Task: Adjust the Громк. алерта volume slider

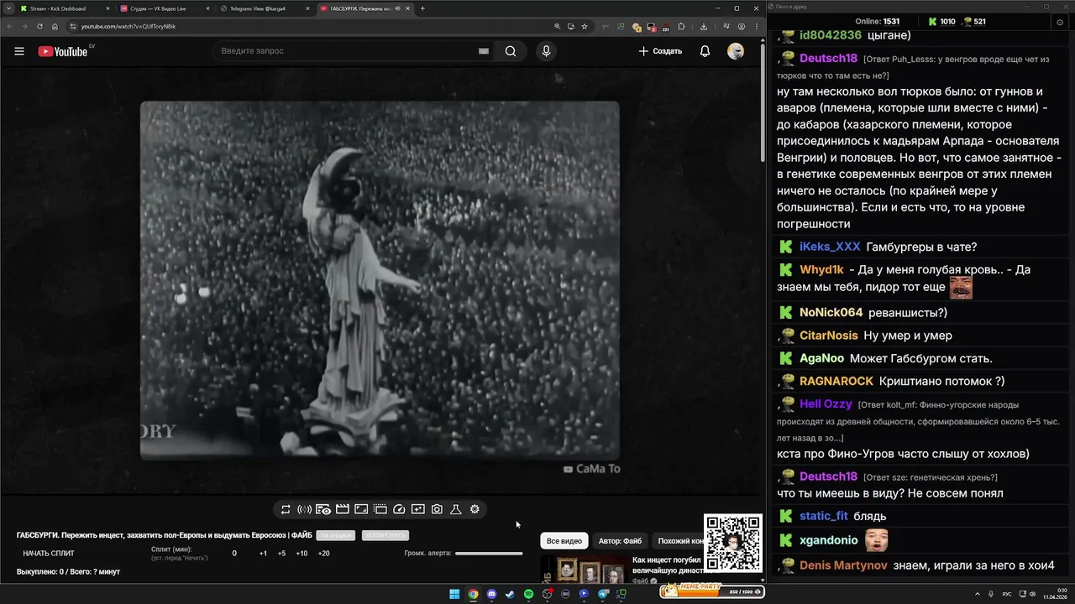Action: point(489,554)
